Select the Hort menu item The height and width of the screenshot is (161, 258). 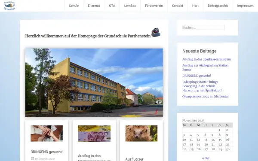(195, 6)
